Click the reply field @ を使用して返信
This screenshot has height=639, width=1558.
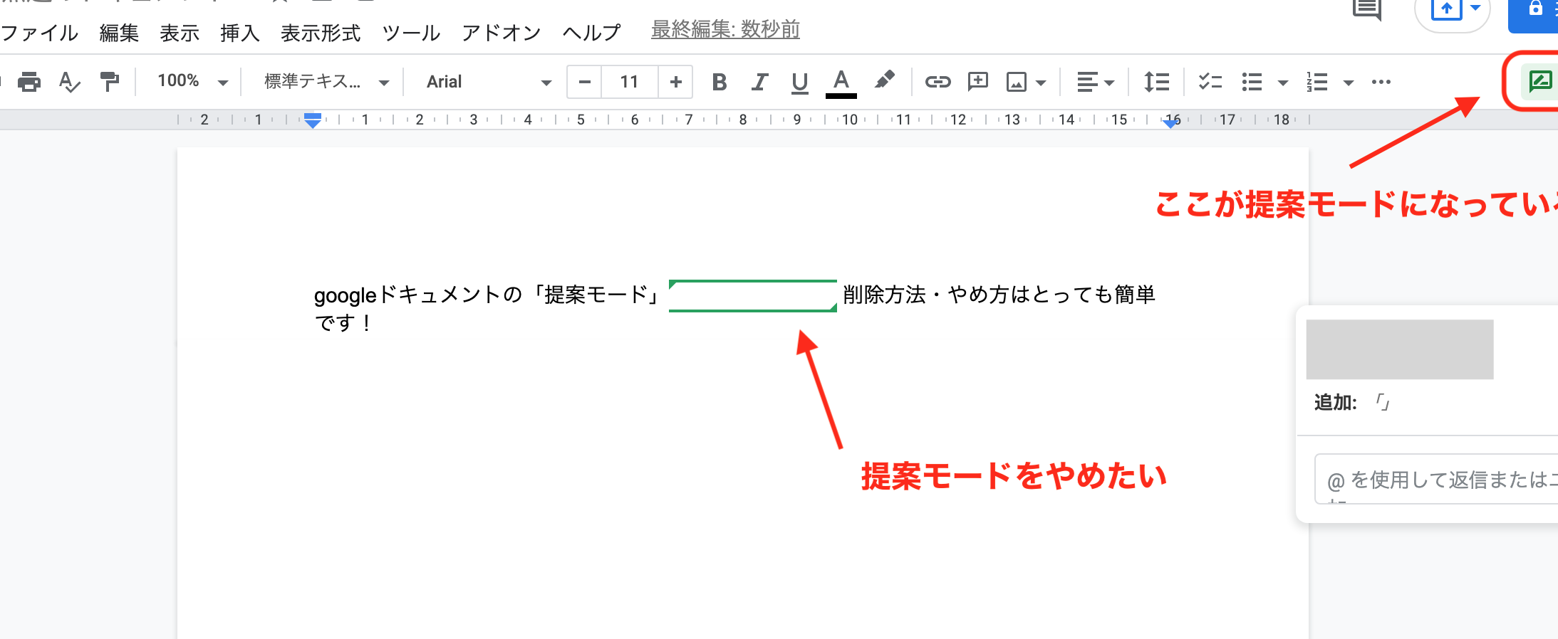(1436, 479)
